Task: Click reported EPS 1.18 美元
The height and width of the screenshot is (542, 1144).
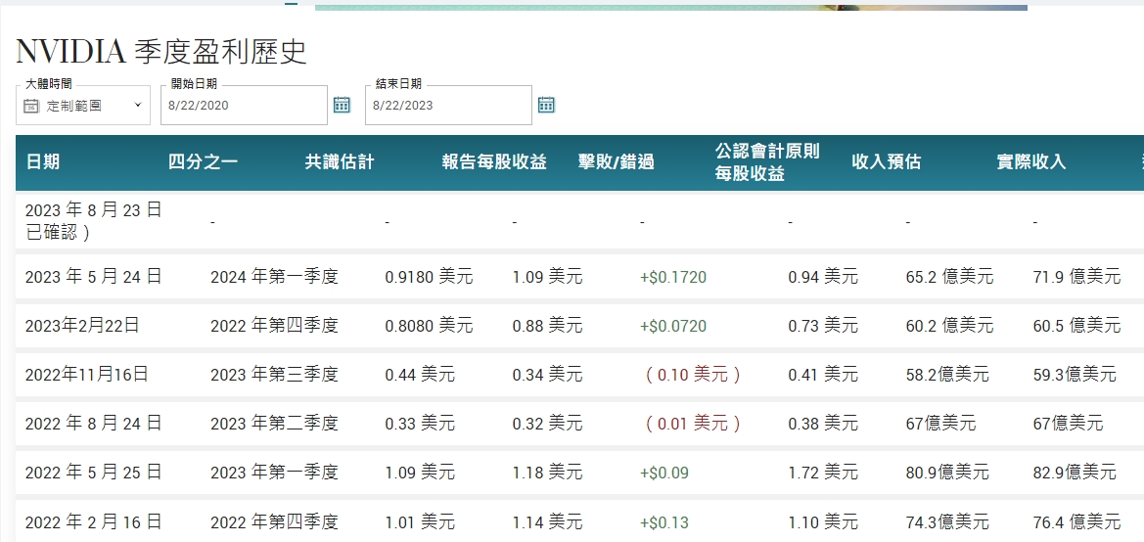Action: [x=547, y=473]
